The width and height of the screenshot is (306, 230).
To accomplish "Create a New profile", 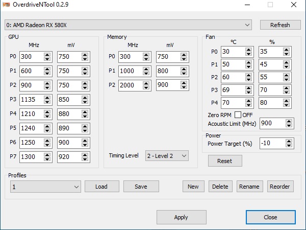I will point(193,187).
